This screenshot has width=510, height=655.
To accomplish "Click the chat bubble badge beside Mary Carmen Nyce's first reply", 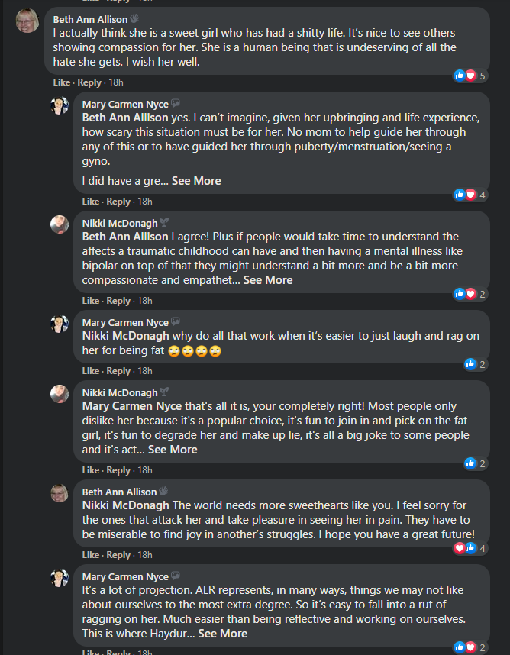I will [176, 104].
